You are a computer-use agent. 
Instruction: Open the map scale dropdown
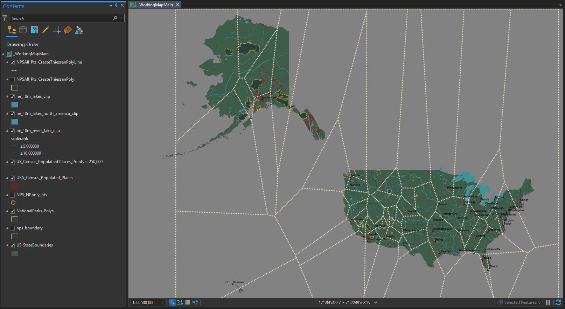pyautogui.click(x=162, y=302)
